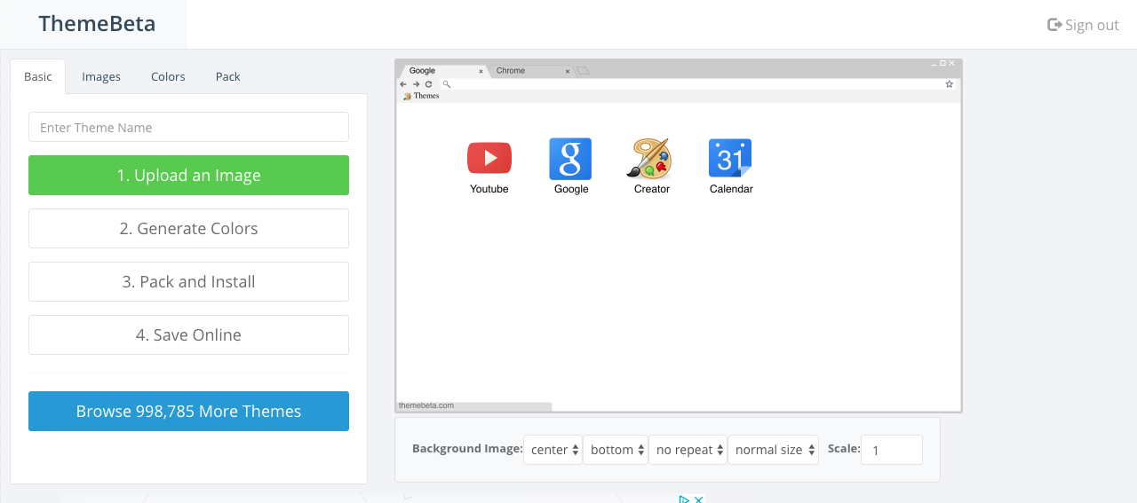Open the vertical position 'bottom' dropdown
Screen dimensions: 1137x503
pos(616,450)
